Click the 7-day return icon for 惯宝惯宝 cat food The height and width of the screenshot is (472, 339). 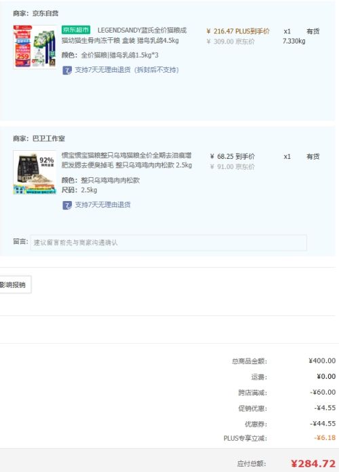tap(67, 205)
